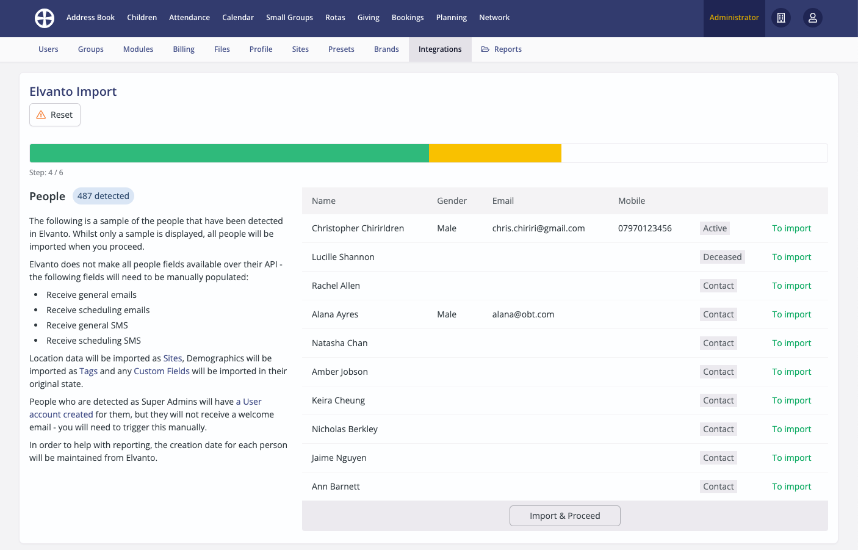This screenshot has width=858, height=550.
Task: Click To import for Ann Barnett
Action: tap(791, 487)
